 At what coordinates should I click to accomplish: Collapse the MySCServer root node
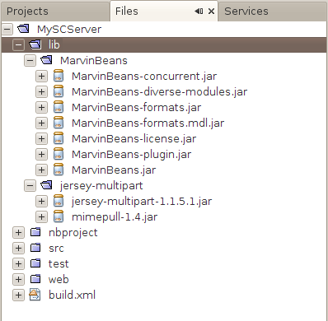coord(7,29)
